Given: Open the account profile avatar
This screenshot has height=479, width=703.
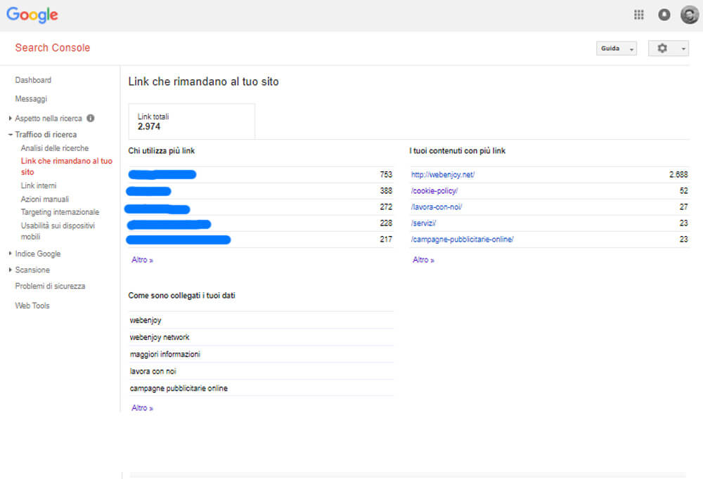Looking at the screenshot, I should tap(689, 15).
